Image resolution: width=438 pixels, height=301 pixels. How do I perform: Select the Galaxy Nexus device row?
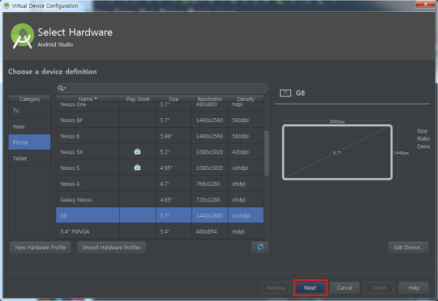(160, 200)
